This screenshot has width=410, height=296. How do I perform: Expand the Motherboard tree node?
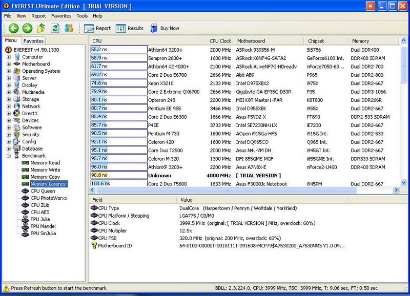(9, 64)
